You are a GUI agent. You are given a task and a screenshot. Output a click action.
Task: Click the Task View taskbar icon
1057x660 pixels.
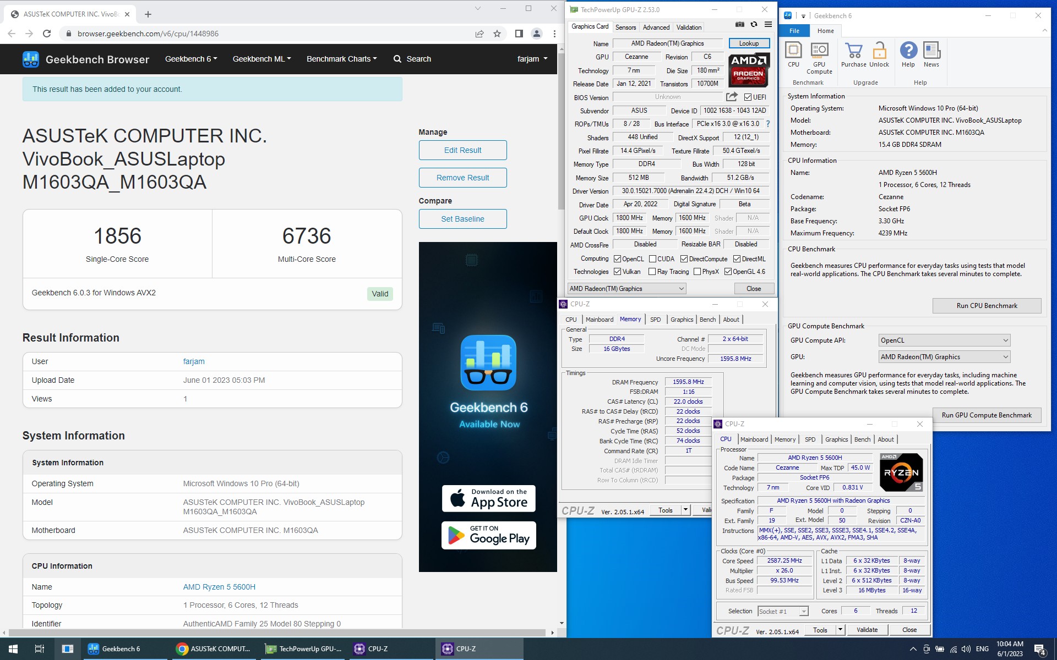[39, 649]
